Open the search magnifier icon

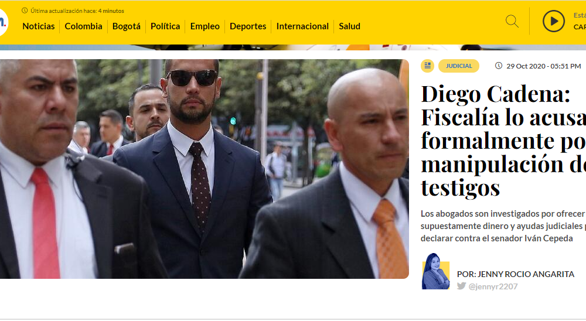pos(512,21)
